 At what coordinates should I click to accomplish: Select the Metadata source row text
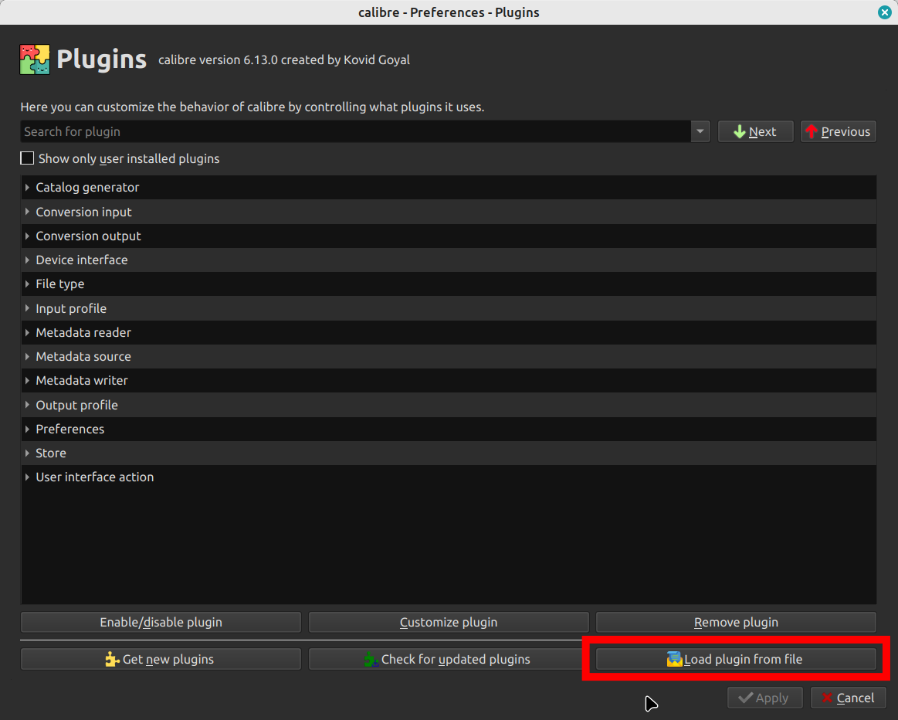(x=83, y=356)
